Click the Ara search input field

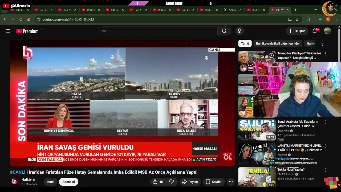click(x=158, y=31)
